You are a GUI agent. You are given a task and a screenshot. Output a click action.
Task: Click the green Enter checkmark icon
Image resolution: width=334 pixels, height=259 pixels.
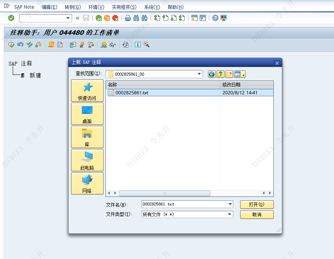coord(11,18)
